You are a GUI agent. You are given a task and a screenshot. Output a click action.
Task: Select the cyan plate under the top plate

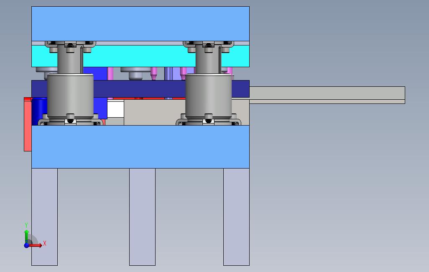click(140, 56)
